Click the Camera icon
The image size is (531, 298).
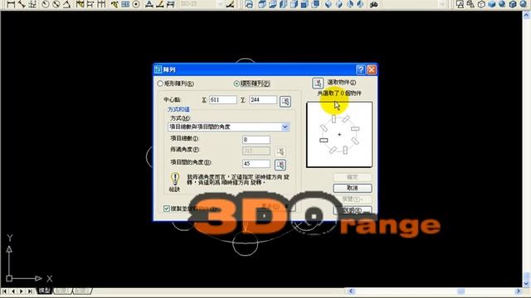(374, 4)
